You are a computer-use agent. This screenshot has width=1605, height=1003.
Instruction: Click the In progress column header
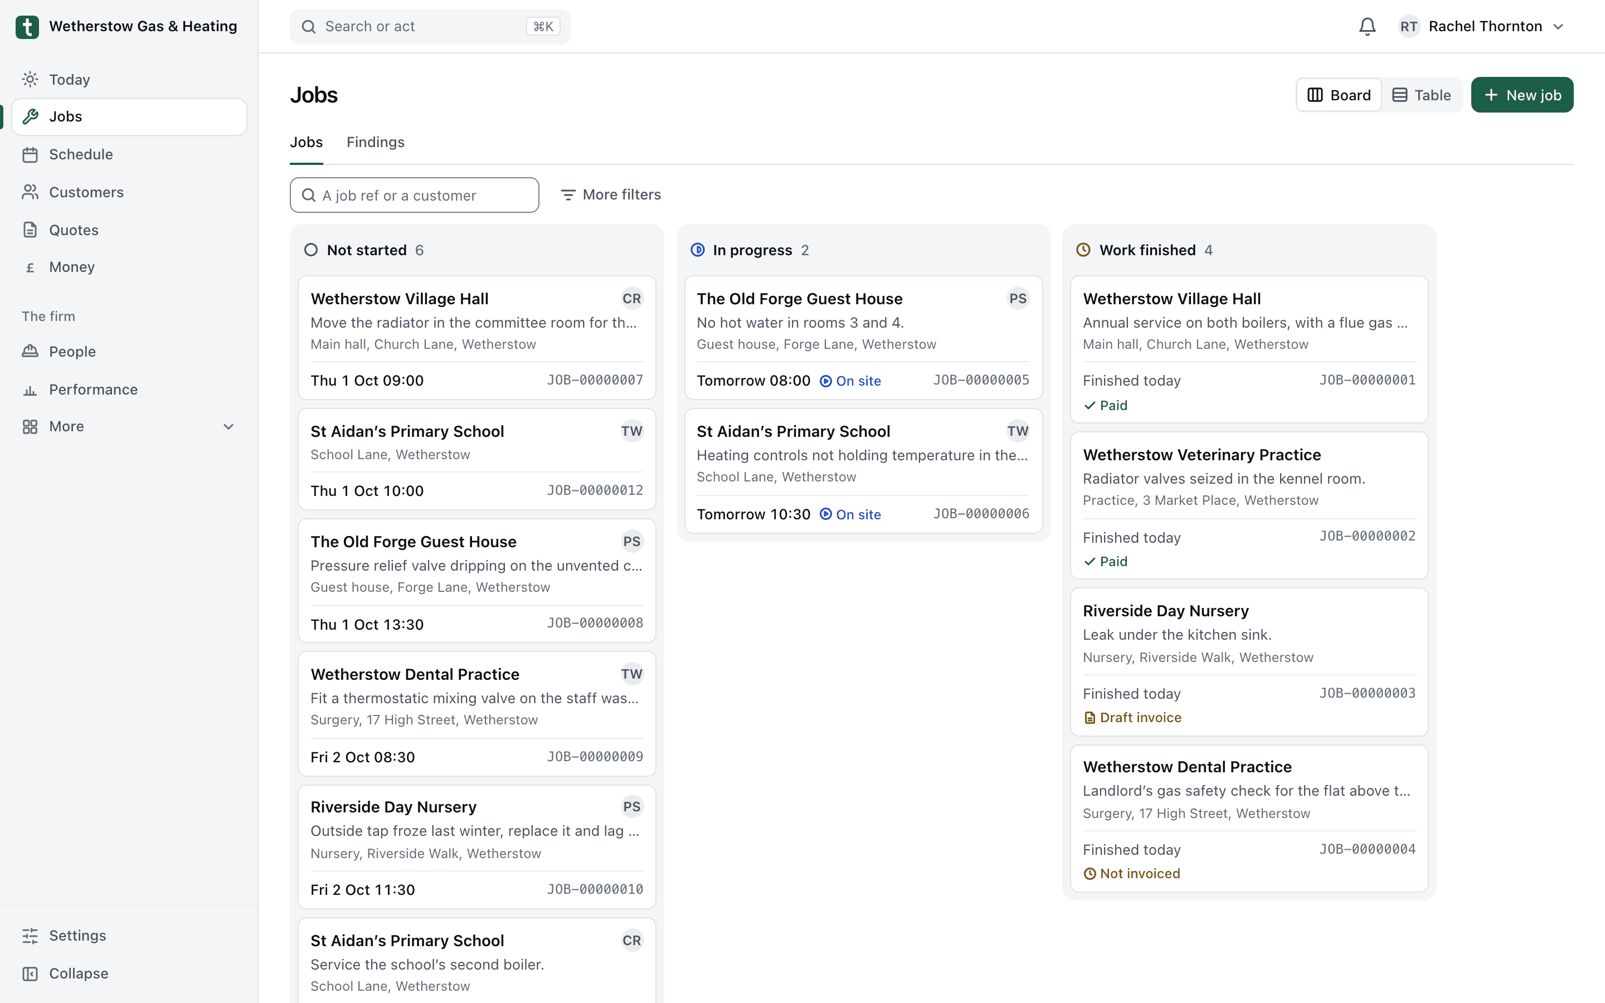pyautogui.click(x=750, y=250)
